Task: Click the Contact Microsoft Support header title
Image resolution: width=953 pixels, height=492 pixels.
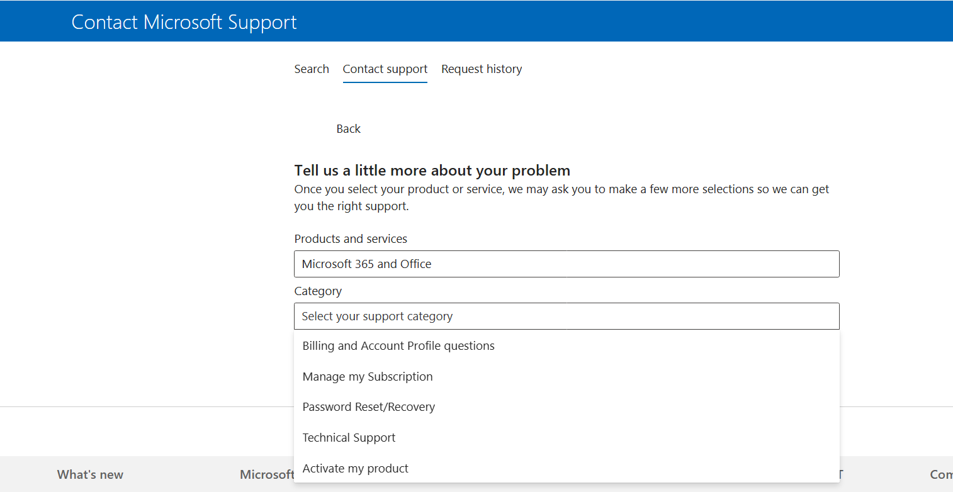Action: click(184, 22)
